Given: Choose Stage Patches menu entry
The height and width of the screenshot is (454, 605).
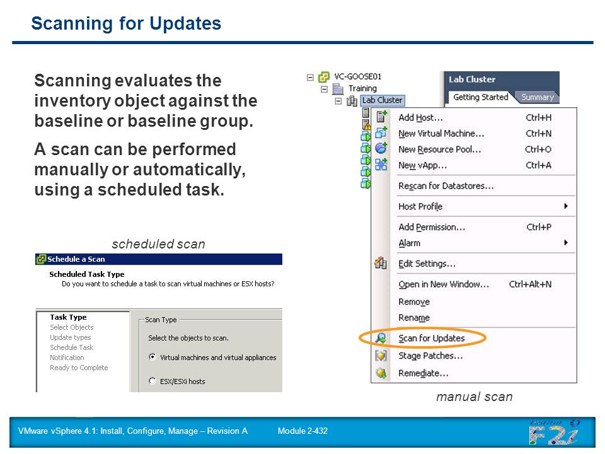Looking at the screenshot, I should pos(475,356).
